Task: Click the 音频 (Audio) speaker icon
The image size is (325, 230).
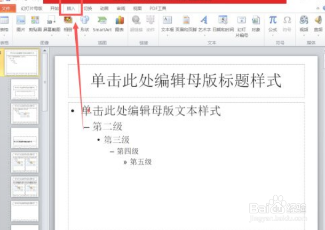Action: tap(318, 20)
